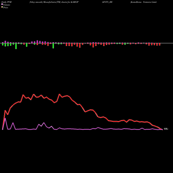Viewport: 173px width, 173px height.
Task: Click the MunafaSutra charts header text
Action: coord(54,2)
